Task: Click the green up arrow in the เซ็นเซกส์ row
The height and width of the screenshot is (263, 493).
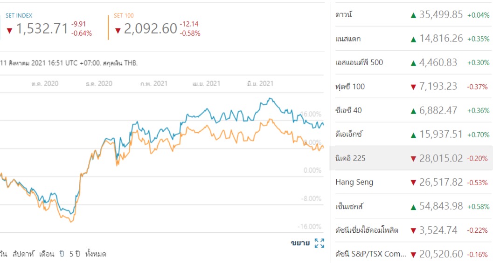Action: pos(413,207)
